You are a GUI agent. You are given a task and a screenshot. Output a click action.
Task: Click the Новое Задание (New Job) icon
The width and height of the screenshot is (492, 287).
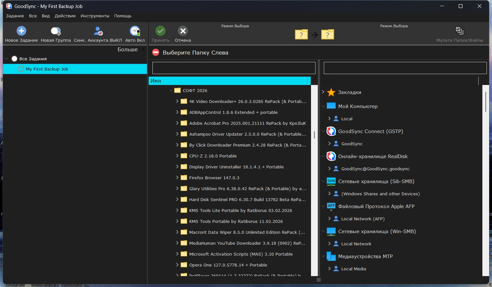pos(21,31)
